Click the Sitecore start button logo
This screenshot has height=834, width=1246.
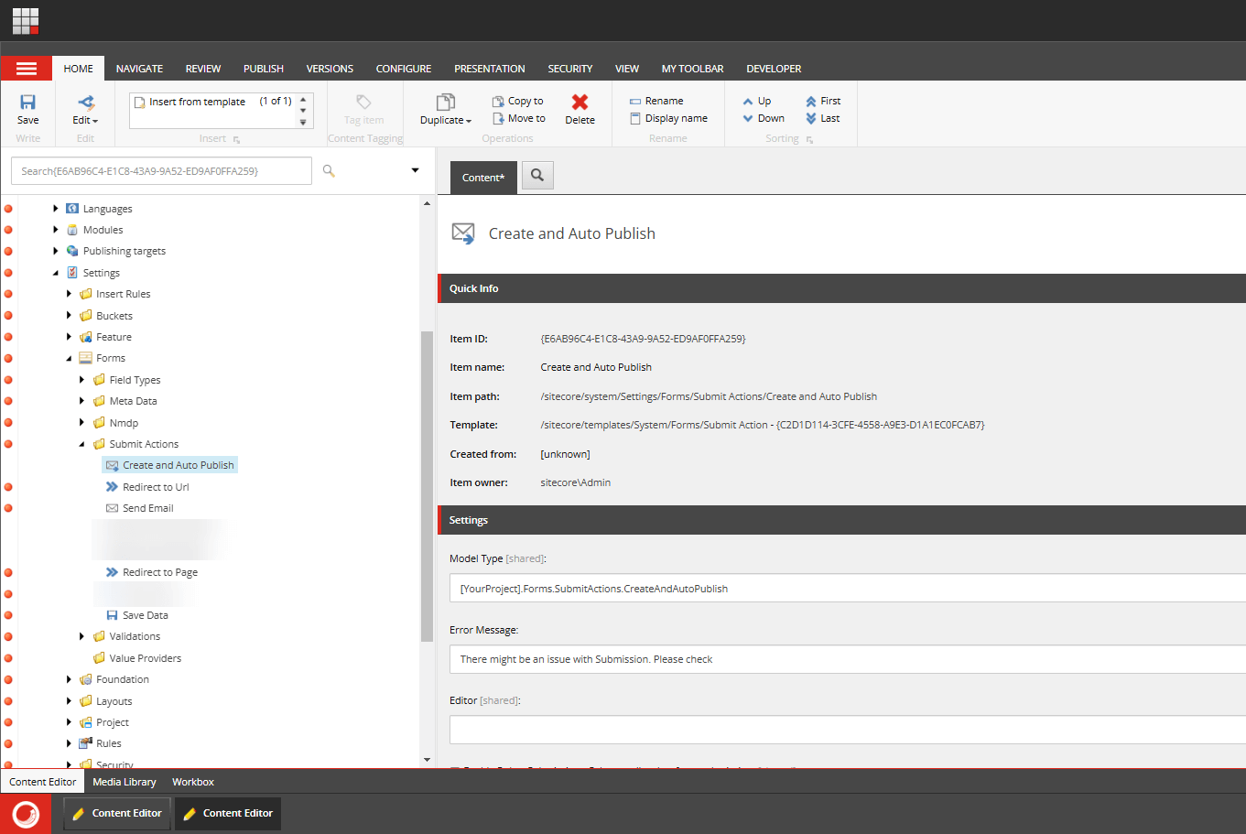click(x=26, y=813)
